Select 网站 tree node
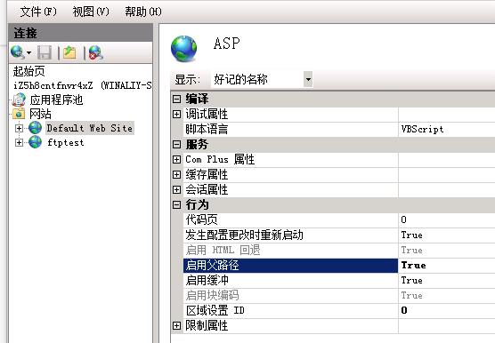Image resolution: width=495 pixels, height=343 pixels. (x=40, y=114)
